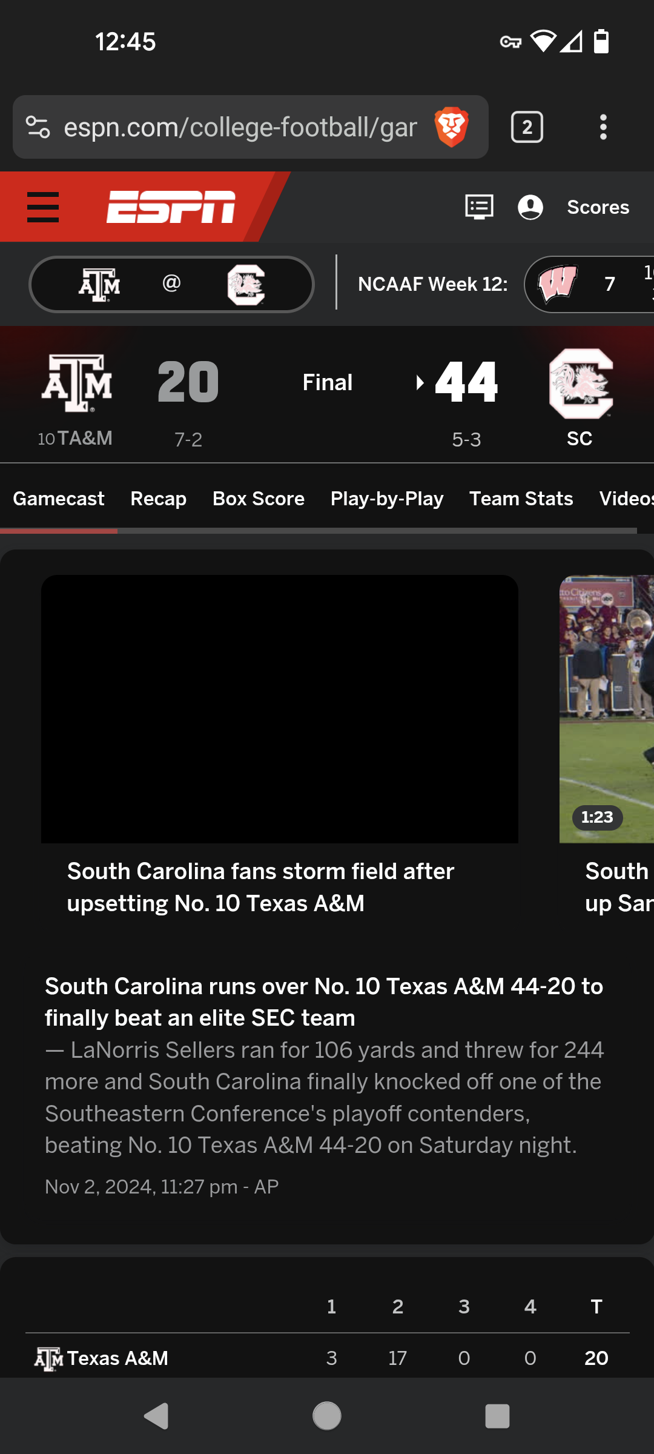This screenshot has width=654, height=1454.
Task: Tap the South Carolina Gamecocks logo
Action: coord(580,383)
